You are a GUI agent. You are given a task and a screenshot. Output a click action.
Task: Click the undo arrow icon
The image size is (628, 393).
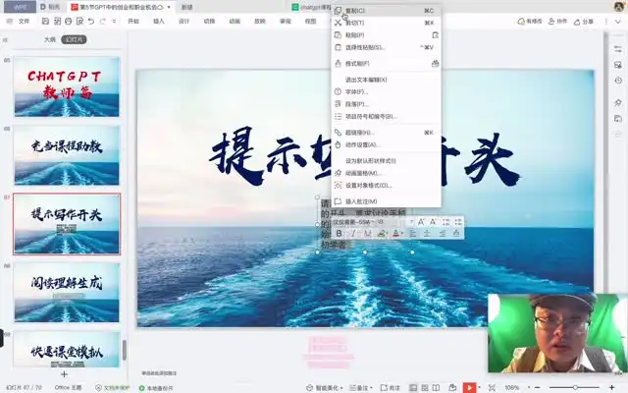pyautogui.click(x=92, y=21)
